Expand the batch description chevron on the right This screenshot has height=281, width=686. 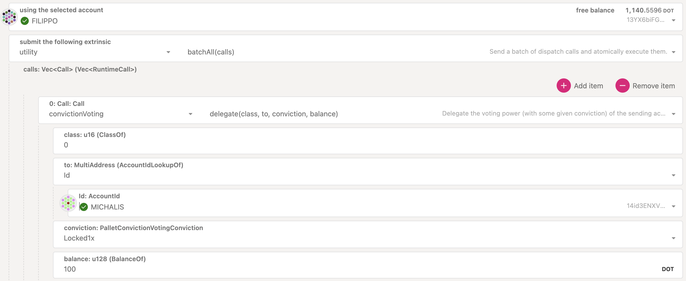[674, 52]
